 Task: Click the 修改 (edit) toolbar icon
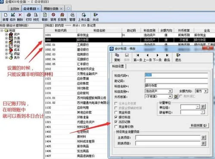coord(13,17)
